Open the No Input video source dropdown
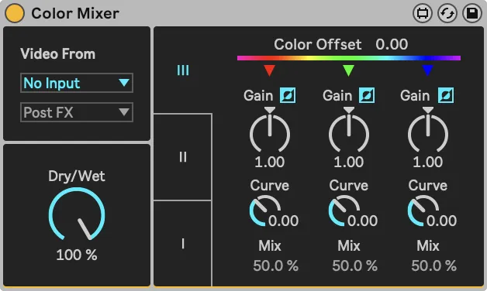This screenshot has height=291, width=487. point(77,83)
